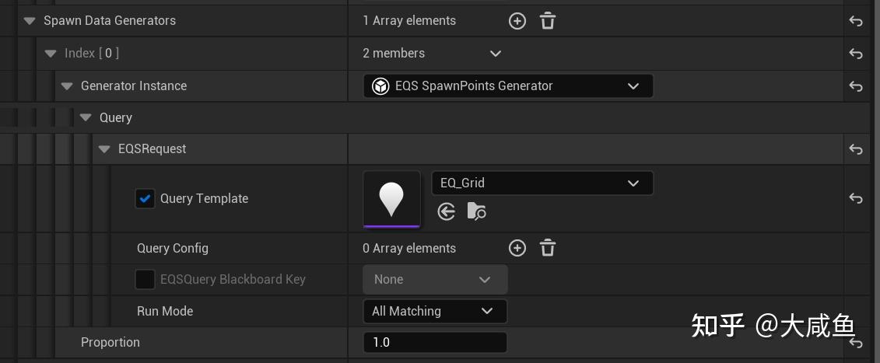
Task: Uncheck the Query Template checkbox
Action: 145,198
